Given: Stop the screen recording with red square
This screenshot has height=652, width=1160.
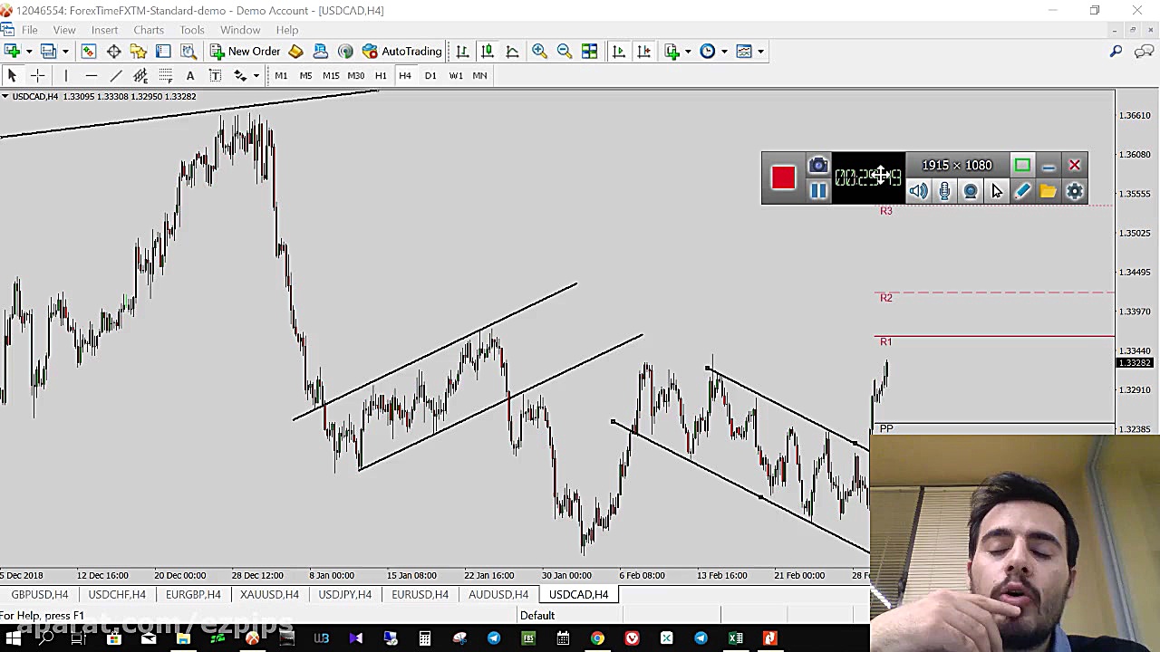Looking at the screenshot, I should point(784,177).
